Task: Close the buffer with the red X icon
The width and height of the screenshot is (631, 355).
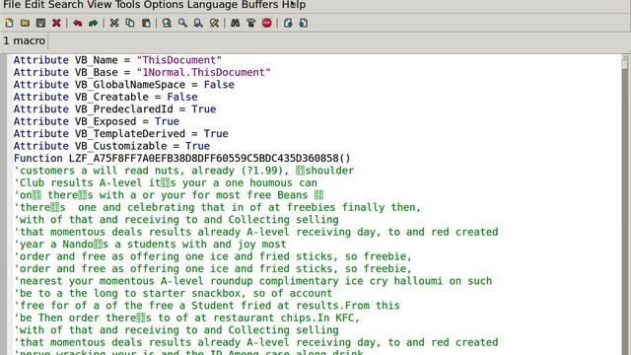Action: (56, 23)
